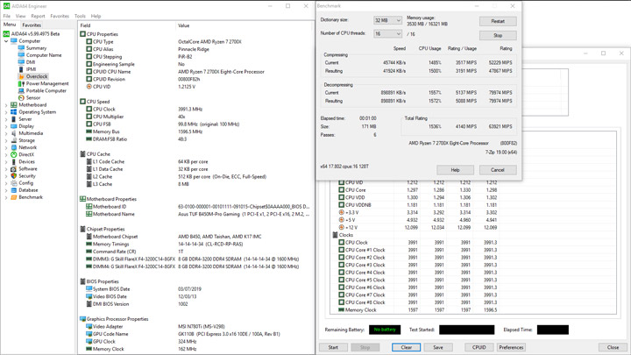This screenshot has height=355, width=631.
Task: Click the Remaining Battery status indicator
Action: click(x=385, y=330)
